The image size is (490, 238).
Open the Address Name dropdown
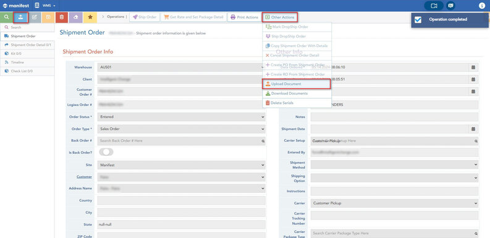pyautogui.click(x=181, y=189)
